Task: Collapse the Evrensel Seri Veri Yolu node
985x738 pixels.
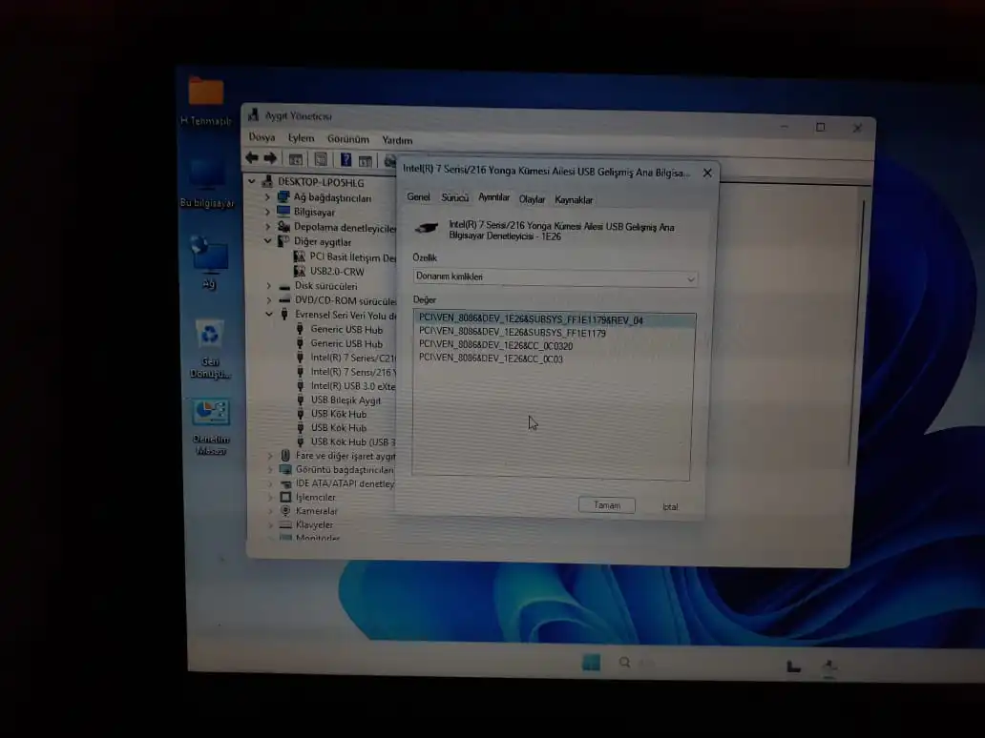Action: (269, 314)
